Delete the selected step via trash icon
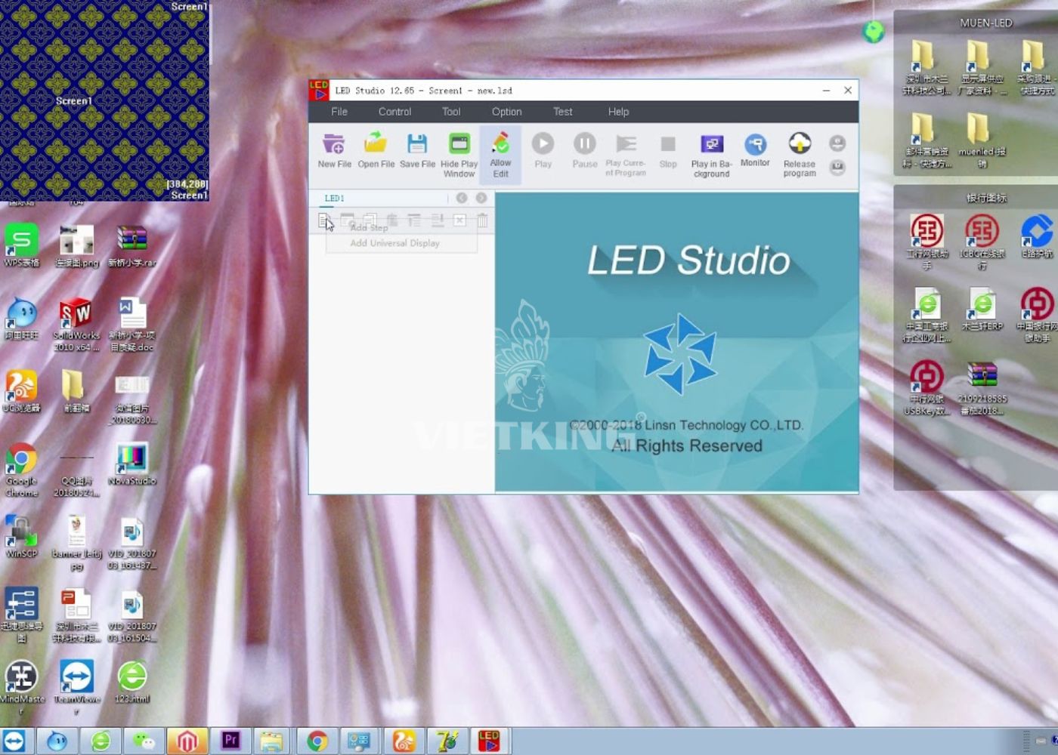 pos(481,220)
